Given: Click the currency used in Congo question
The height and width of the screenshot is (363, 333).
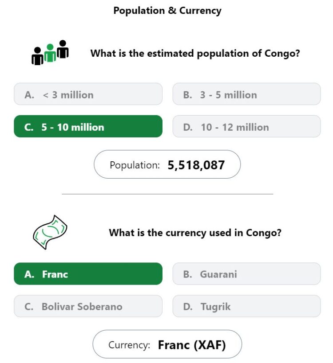Looking at the screenshot, I should click(195, 233).
